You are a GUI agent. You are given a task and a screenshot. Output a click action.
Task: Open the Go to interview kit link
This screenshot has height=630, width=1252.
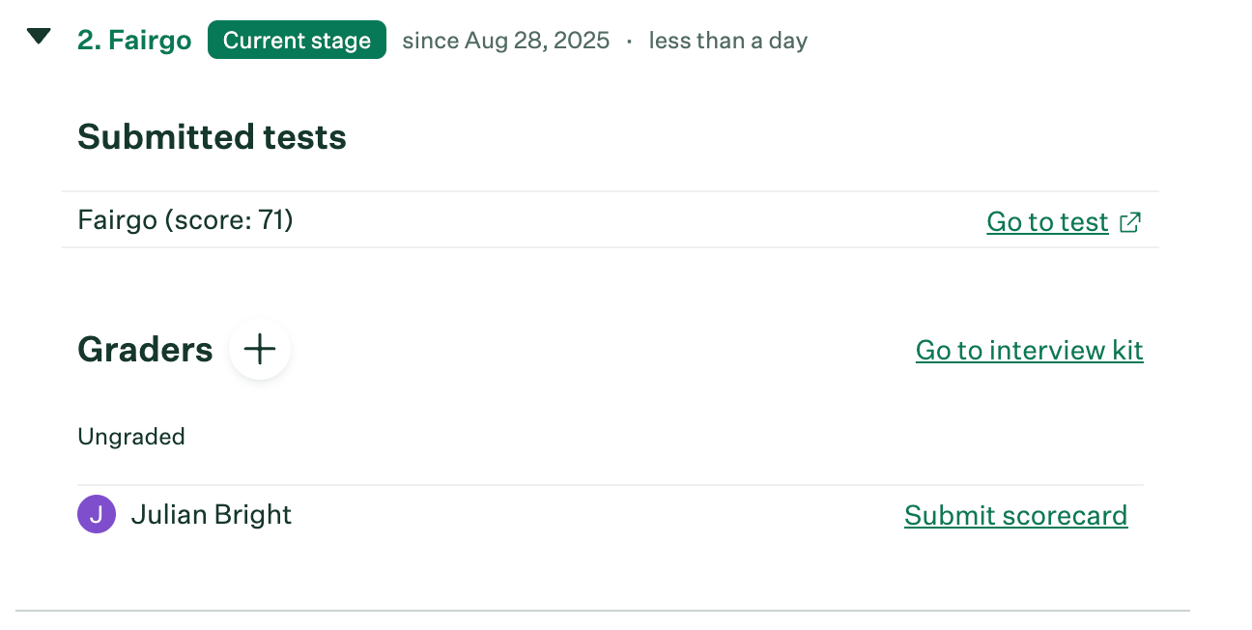pyautogui.click(x=1029, y=350)
